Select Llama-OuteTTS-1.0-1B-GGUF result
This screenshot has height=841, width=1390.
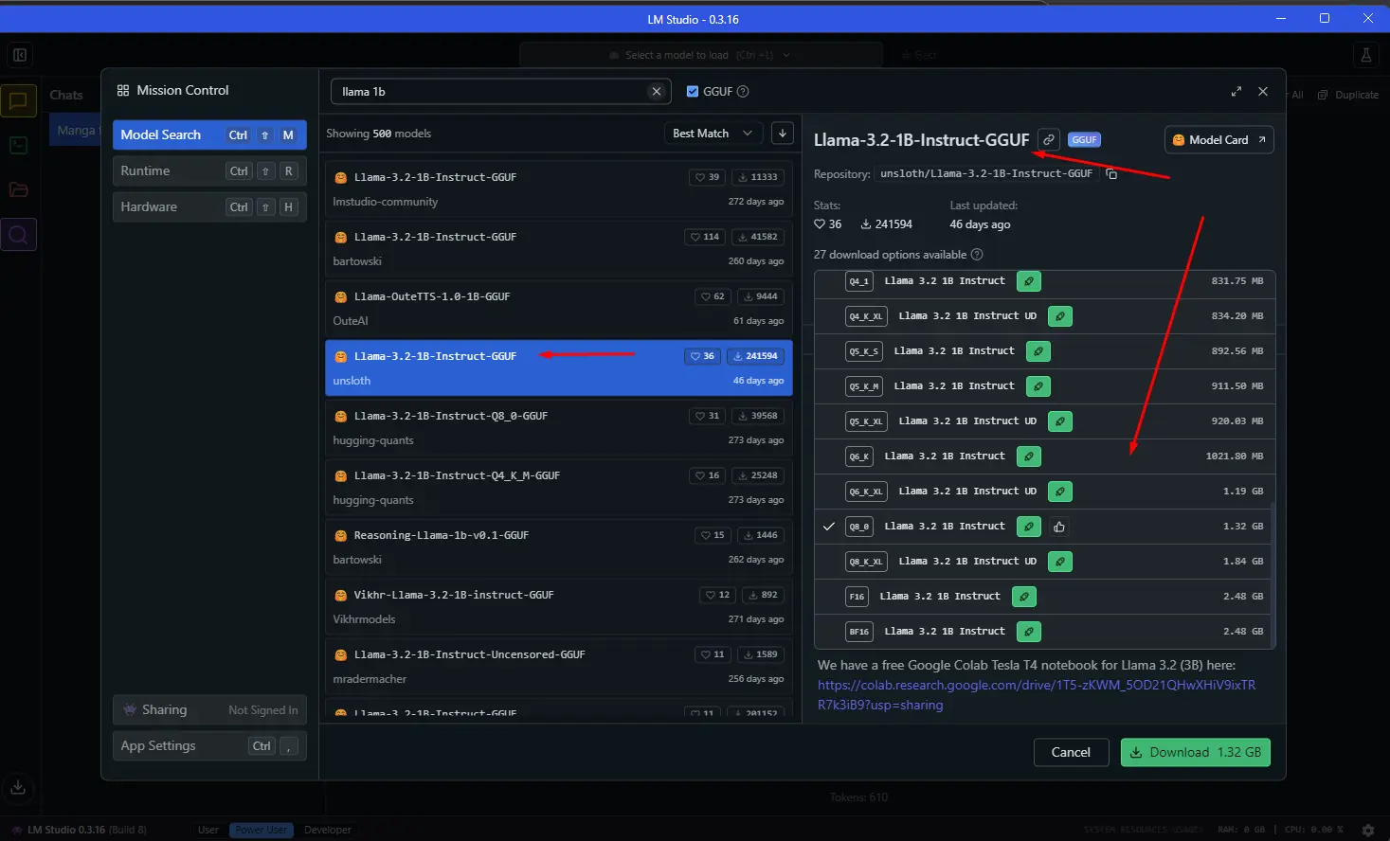[x=558, y=308]
